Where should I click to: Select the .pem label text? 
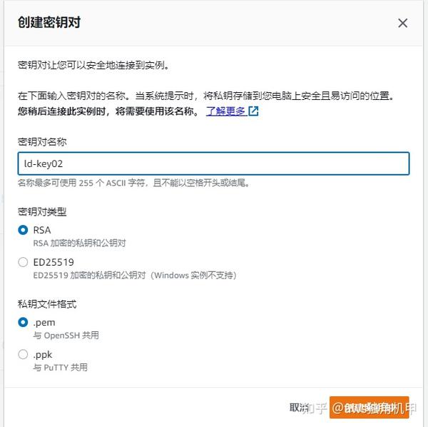pos(44,323)
